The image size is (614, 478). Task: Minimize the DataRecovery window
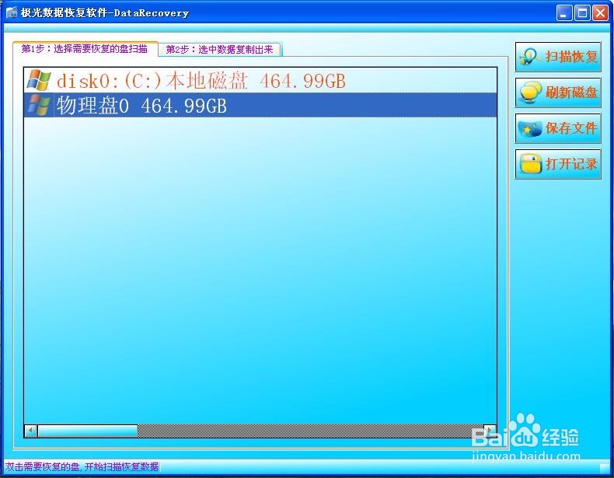pyautogui.click(x=564, y=13)
